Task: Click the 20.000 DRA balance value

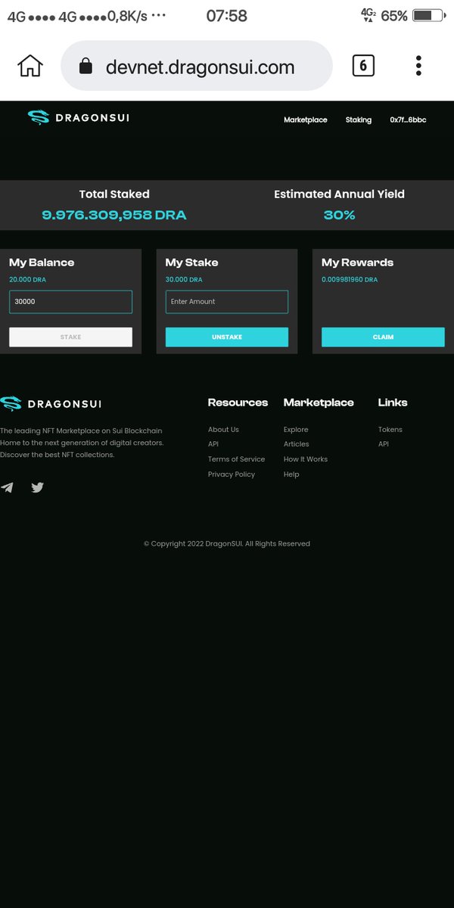Action: 27,280
